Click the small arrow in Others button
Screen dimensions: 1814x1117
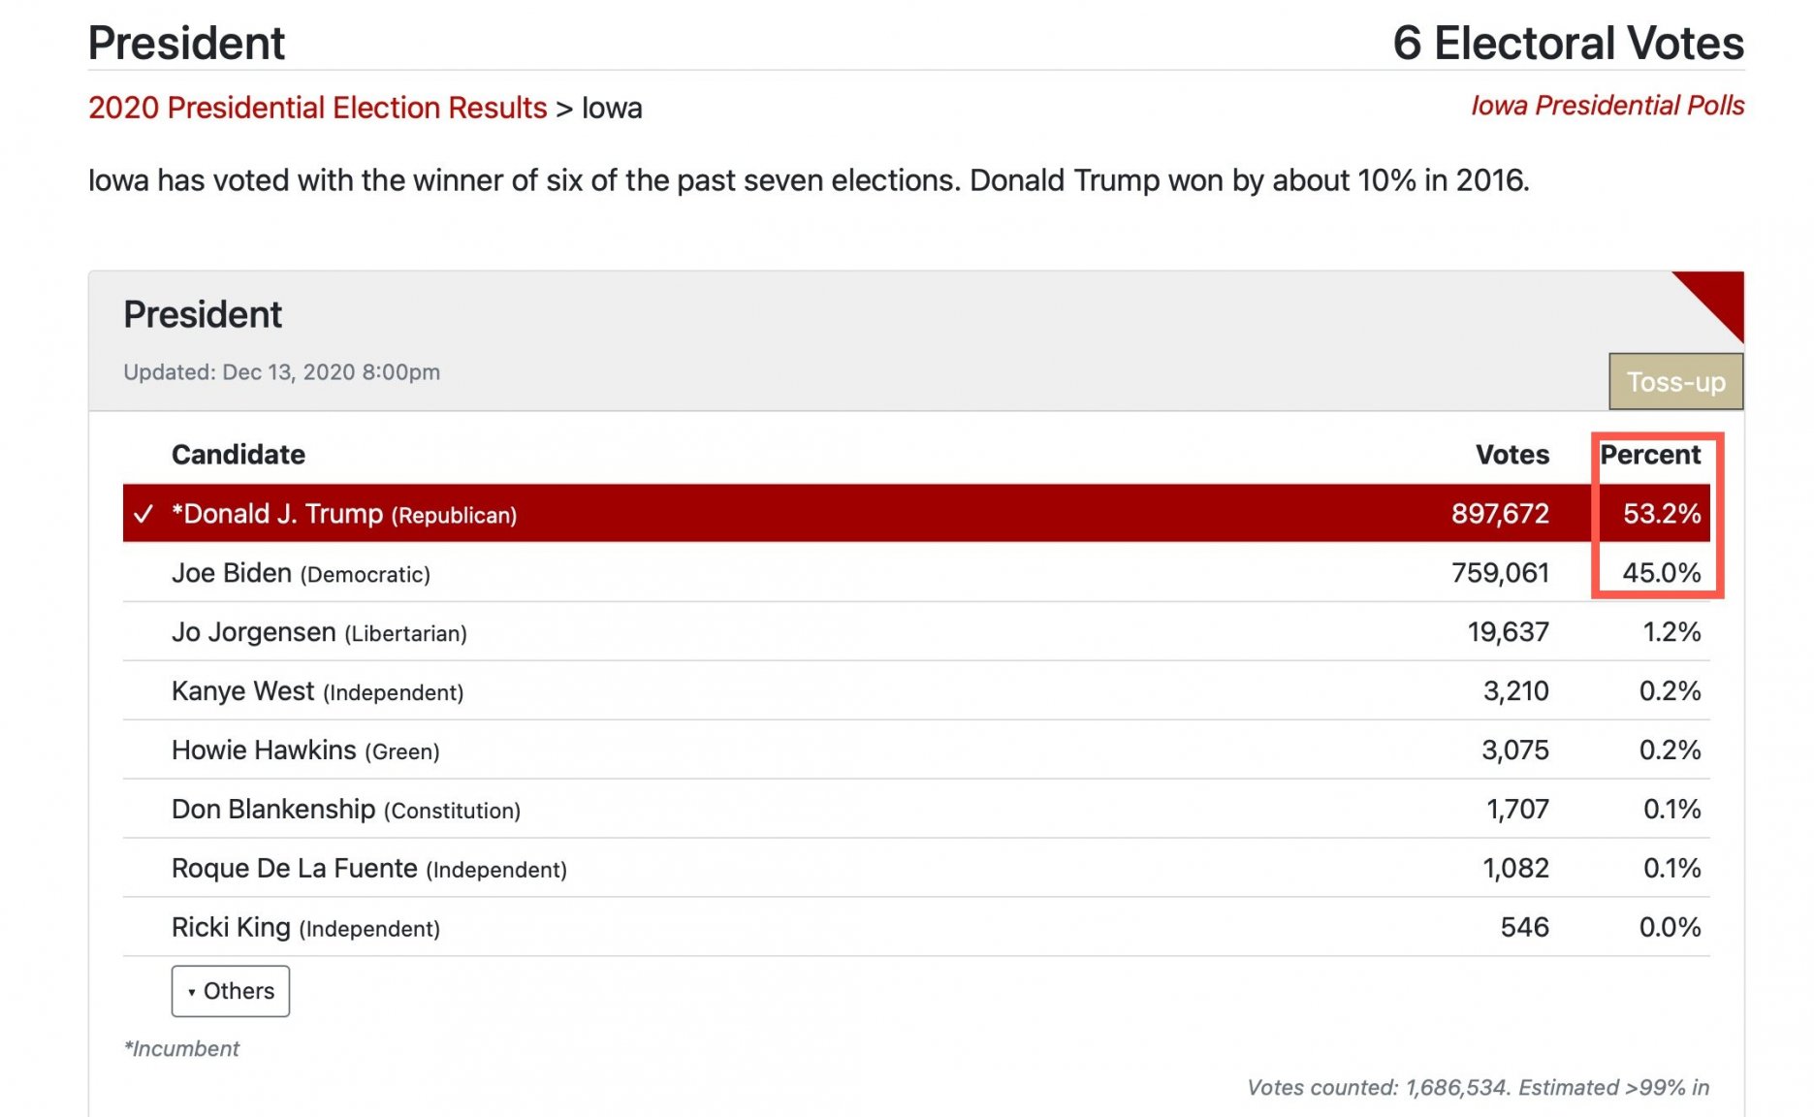(192, 992)
